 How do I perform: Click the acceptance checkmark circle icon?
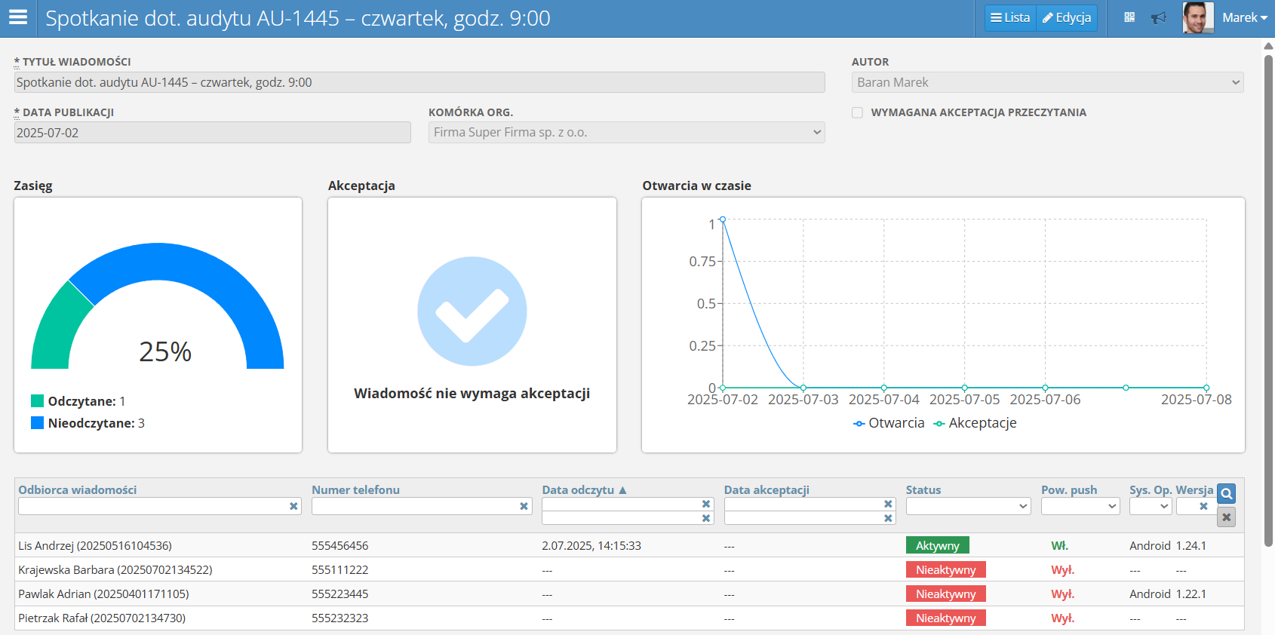pyautogui.click(x=472, y=311)
